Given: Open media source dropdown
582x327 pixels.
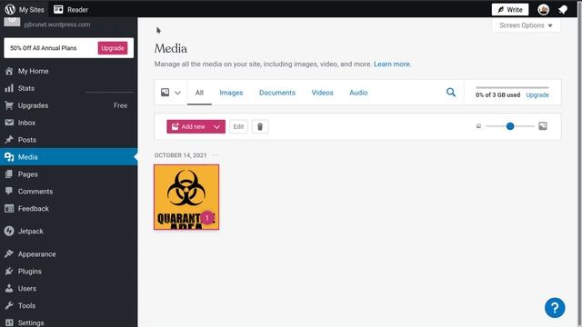Looking at the screenshot, I should (x=171, y=93).
